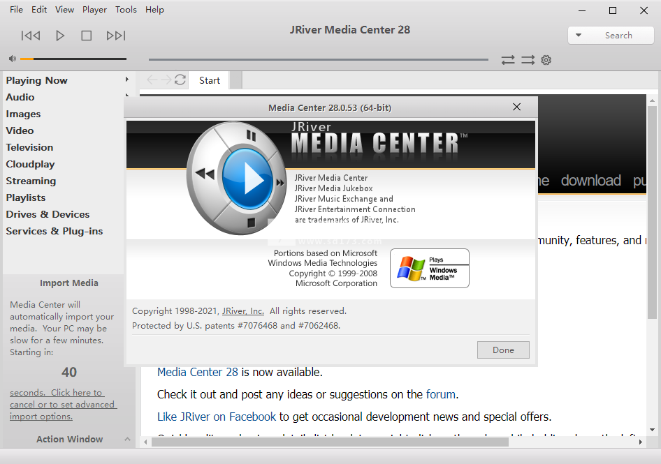Toggle repeat playback mode
The image size is (661, 464).
pyautogui.click(x=508, y=60)
